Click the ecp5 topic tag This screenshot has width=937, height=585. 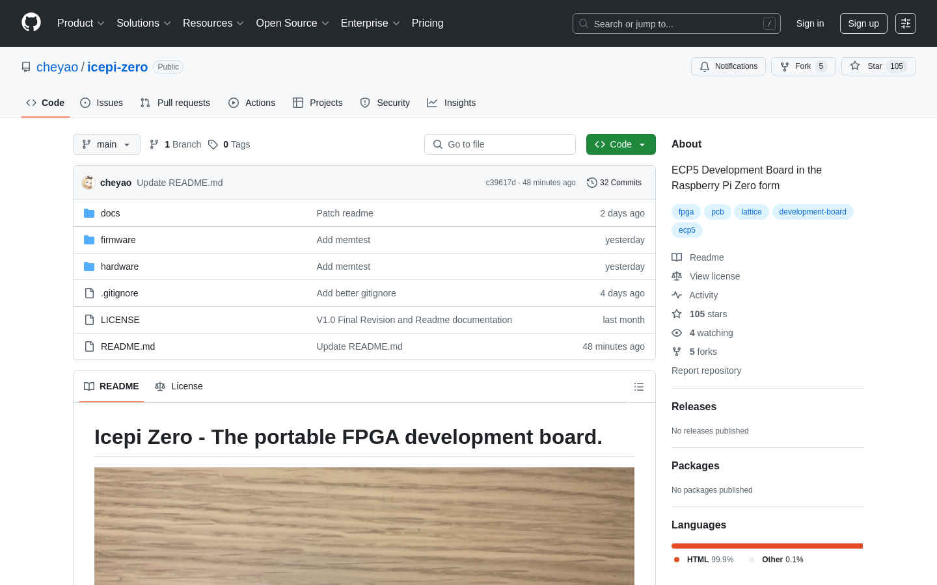(x=687, y=230)
